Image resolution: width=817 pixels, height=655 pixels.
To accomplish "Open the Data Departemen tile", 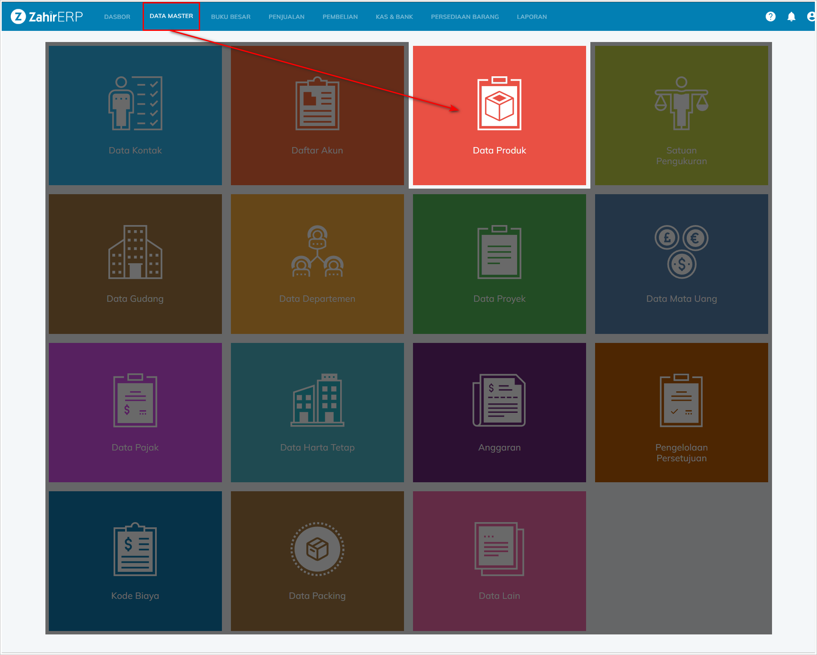I will (x=317, y=264).
